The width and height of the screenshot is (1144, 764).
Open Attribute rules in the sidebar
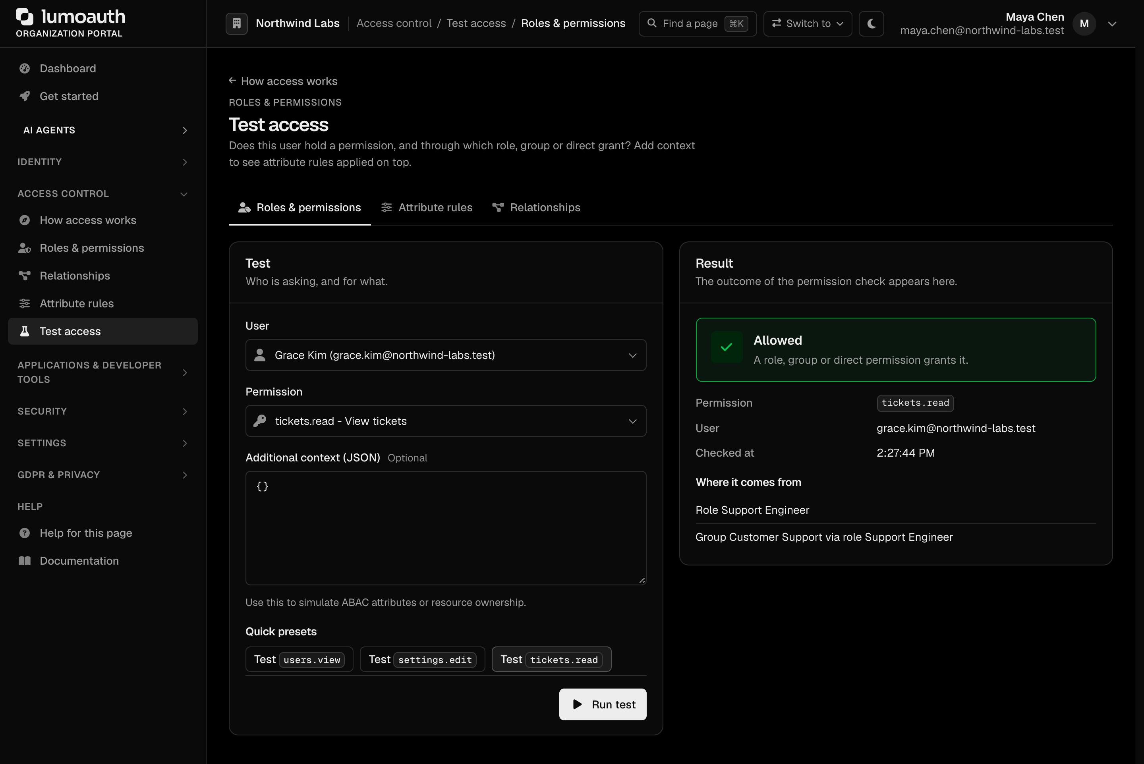tap(103, 303)
